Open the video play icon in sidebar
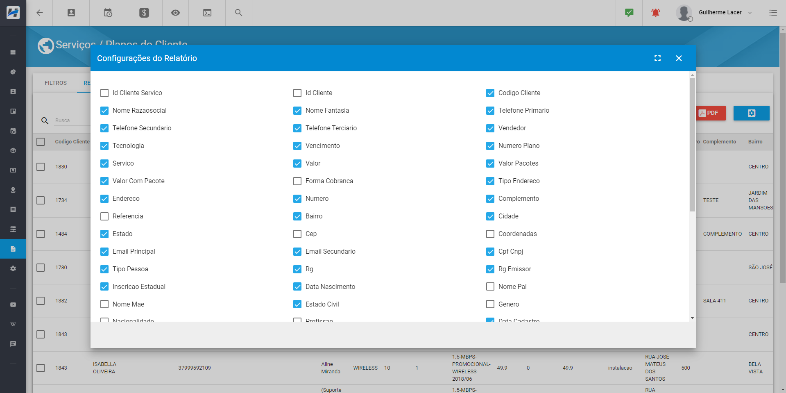786x393 pixels. click(13, 304)
